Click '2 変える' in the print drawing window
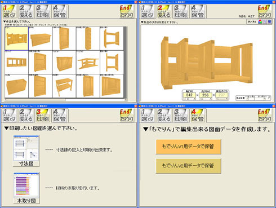This screenshot has width=276, height=208. pyautogui.click(x=26, y=116)
